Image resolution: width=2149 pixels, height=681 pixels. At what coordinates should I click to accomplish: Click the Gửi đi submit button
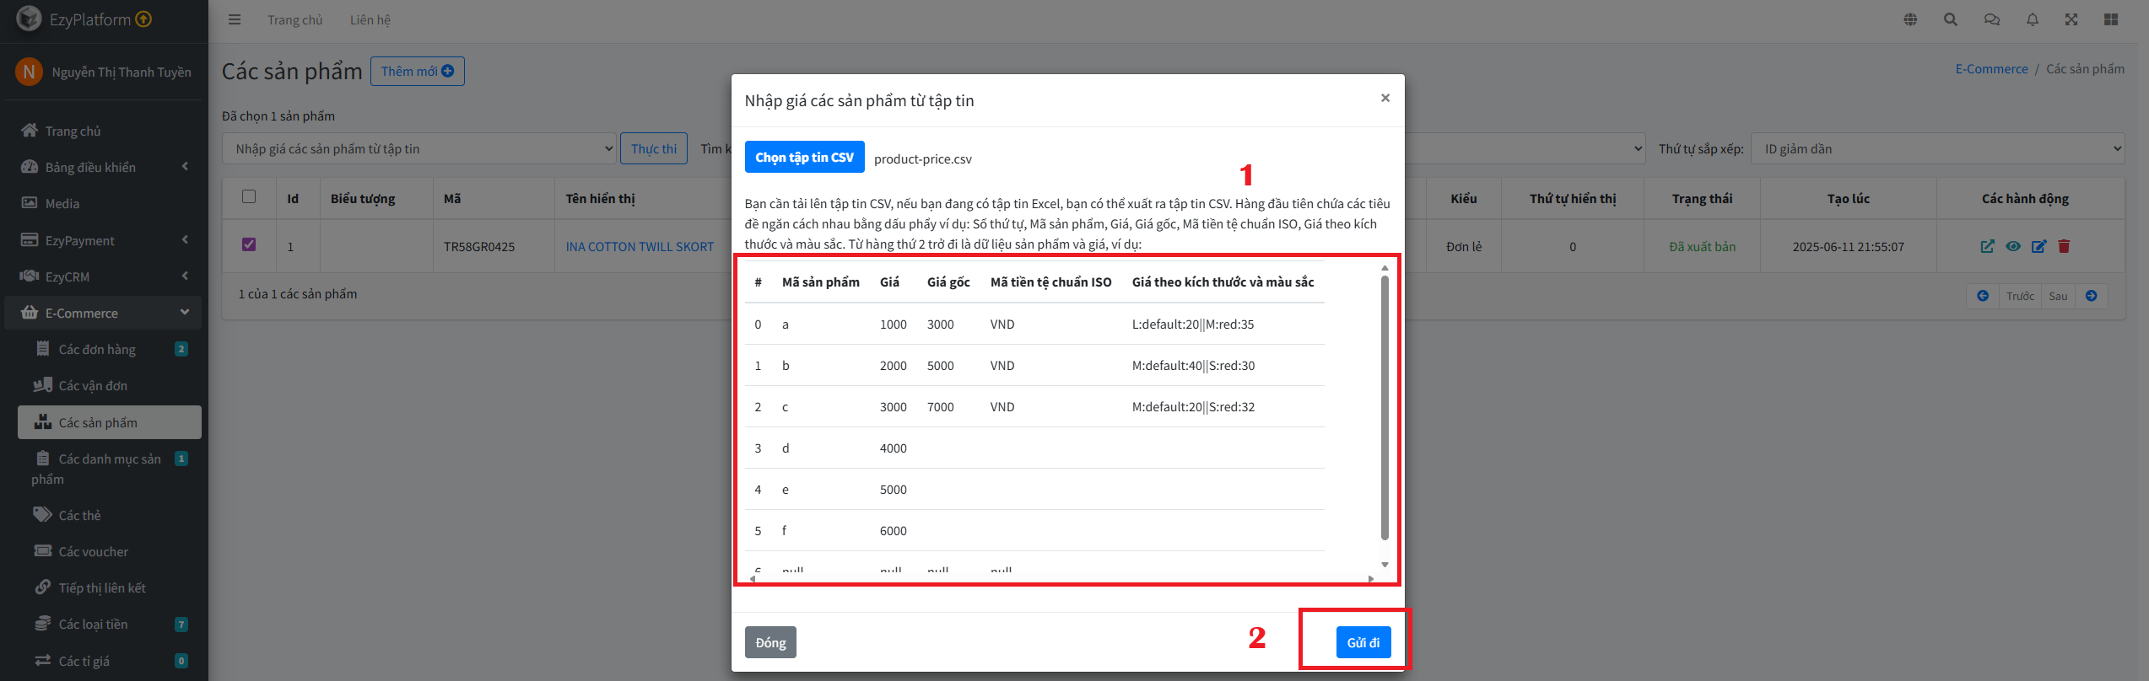point(1363,642)
